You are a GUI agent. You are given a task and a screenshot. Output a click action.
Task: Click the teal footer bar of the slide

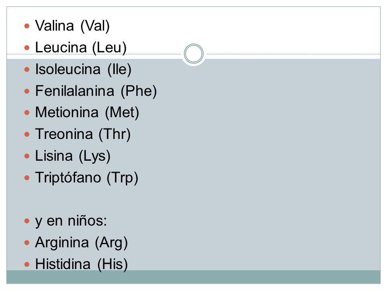[193, 277]
